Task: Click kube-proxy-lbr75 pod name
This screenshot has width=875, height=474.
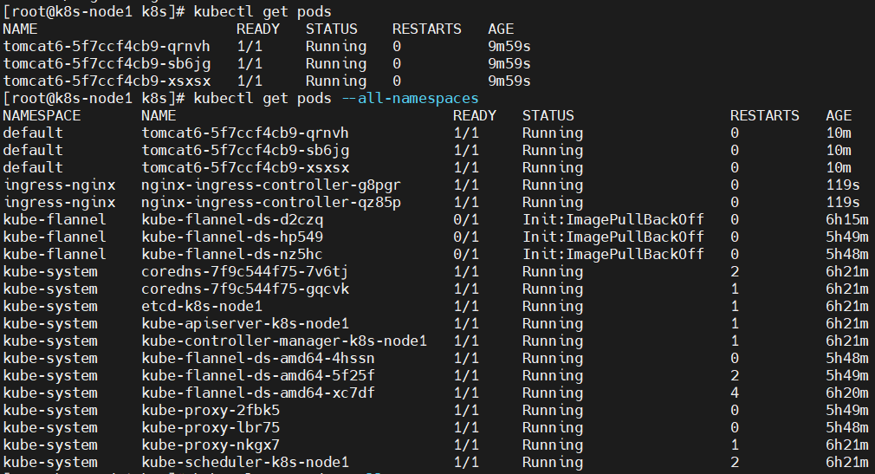Action: click(211, 427)
